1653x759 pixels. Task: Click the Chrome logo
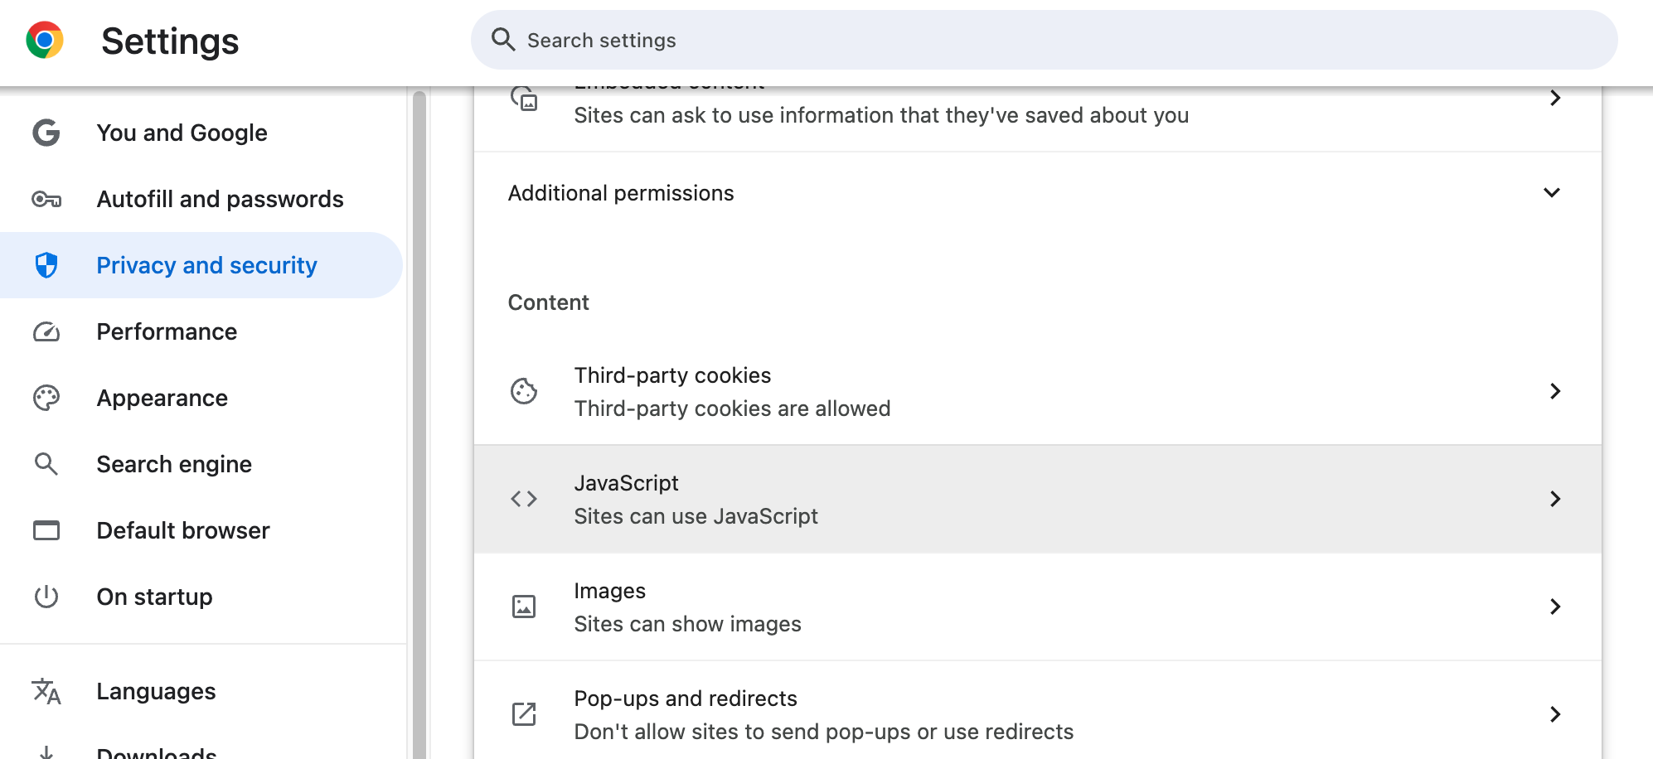(x=47, y=39)
